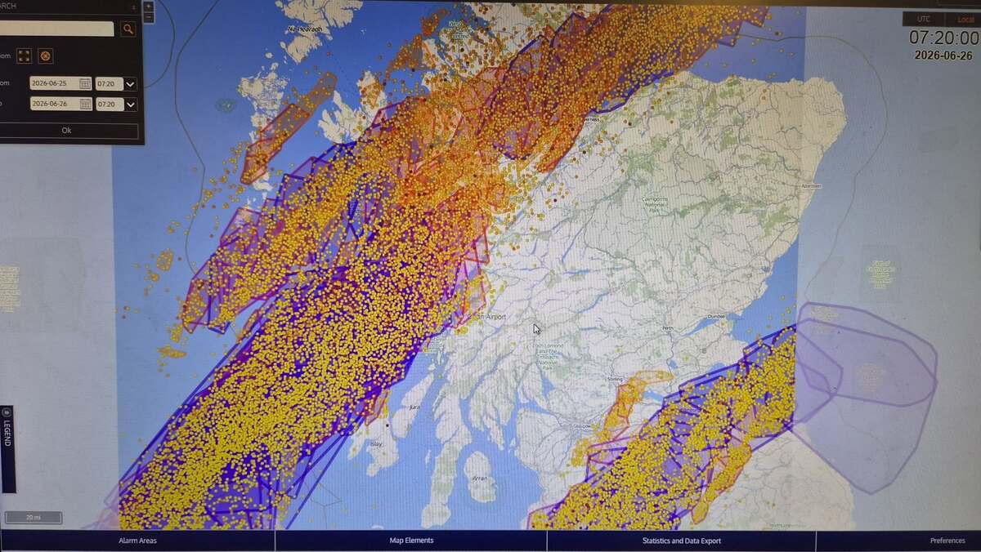Confirm the search with the Ok button
This screenshot has height=552, width=981.
67,131
